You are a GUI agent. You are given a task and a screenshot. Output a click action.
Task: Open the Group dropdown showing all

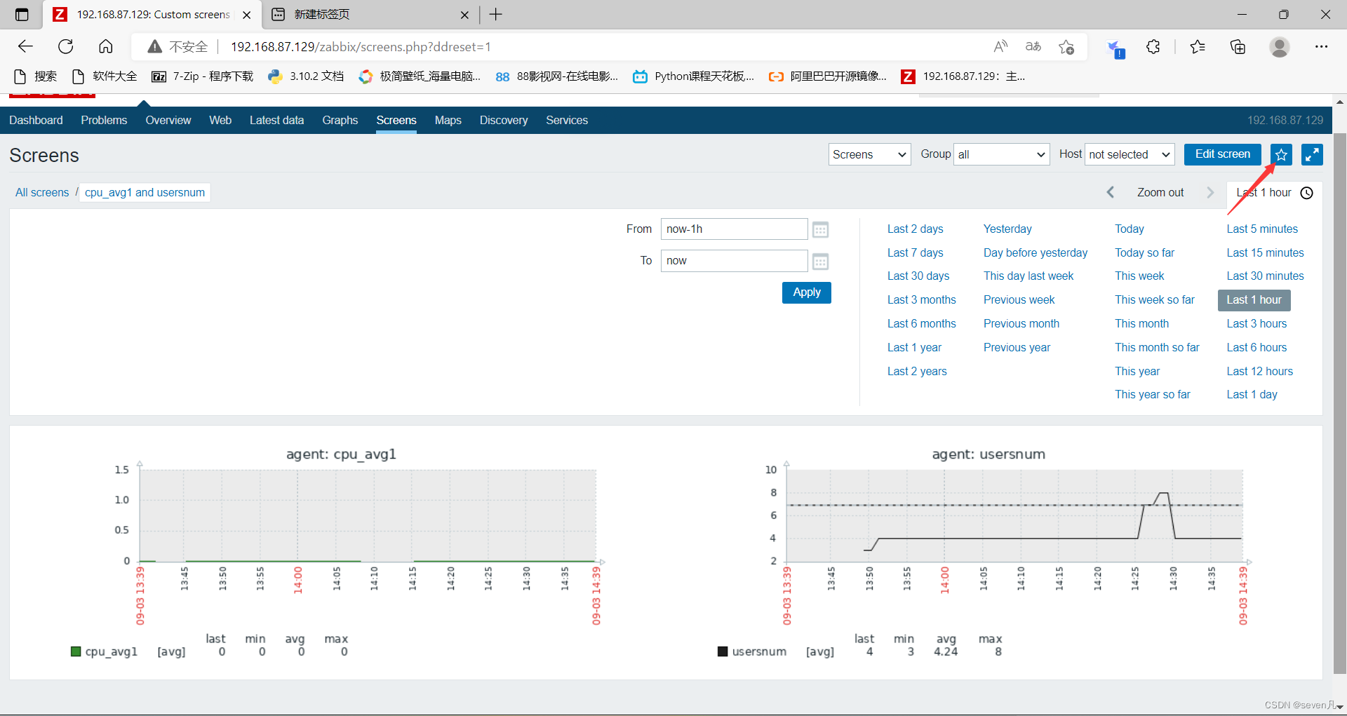click(x=1001, y=154)
